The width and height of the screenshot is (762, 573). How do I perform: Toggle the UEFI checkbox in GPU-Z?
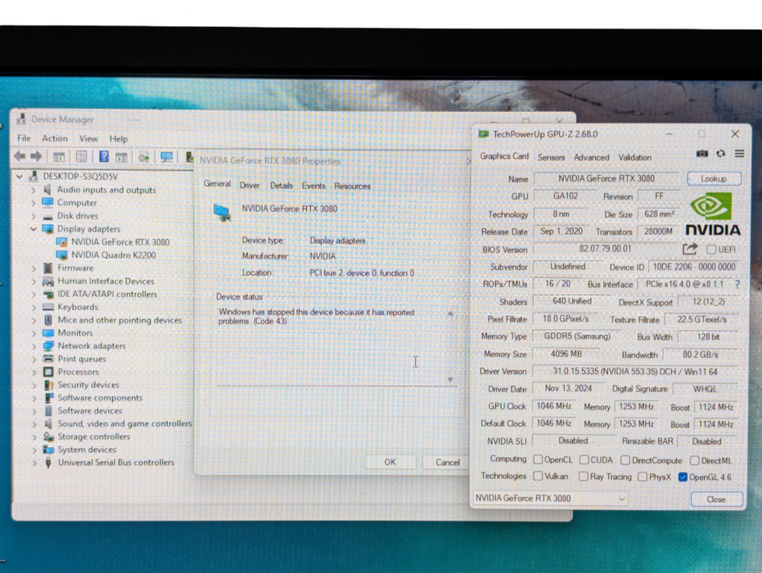(x=711, y=250)
